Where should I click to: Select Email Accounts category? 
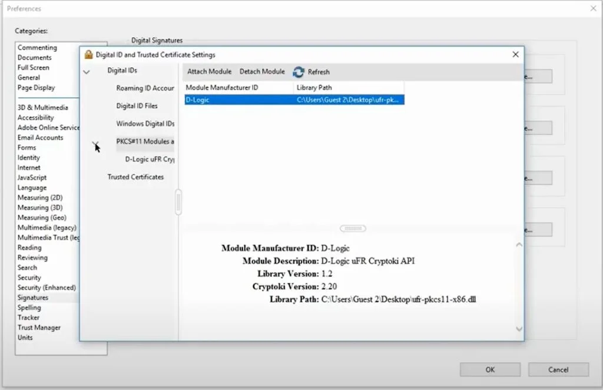point(41,138)
